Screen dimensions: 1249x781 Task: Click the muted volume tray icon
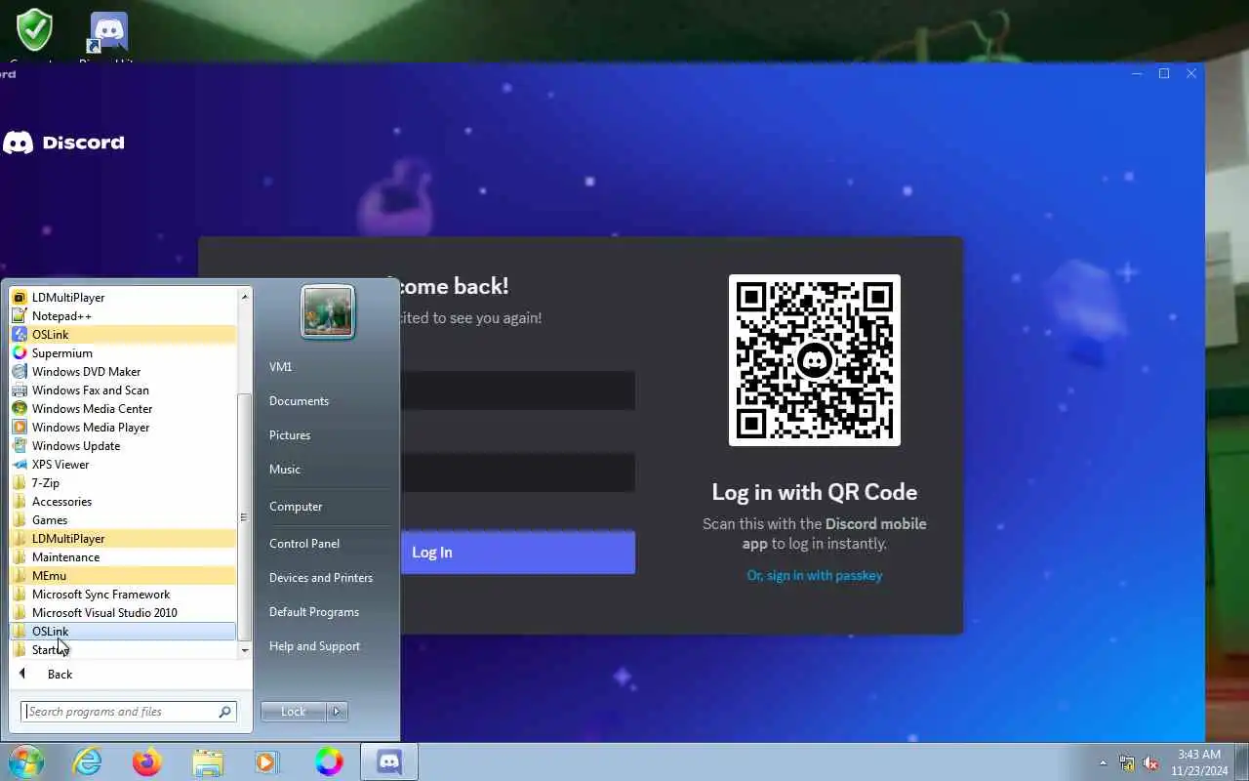click(1150, 762)
